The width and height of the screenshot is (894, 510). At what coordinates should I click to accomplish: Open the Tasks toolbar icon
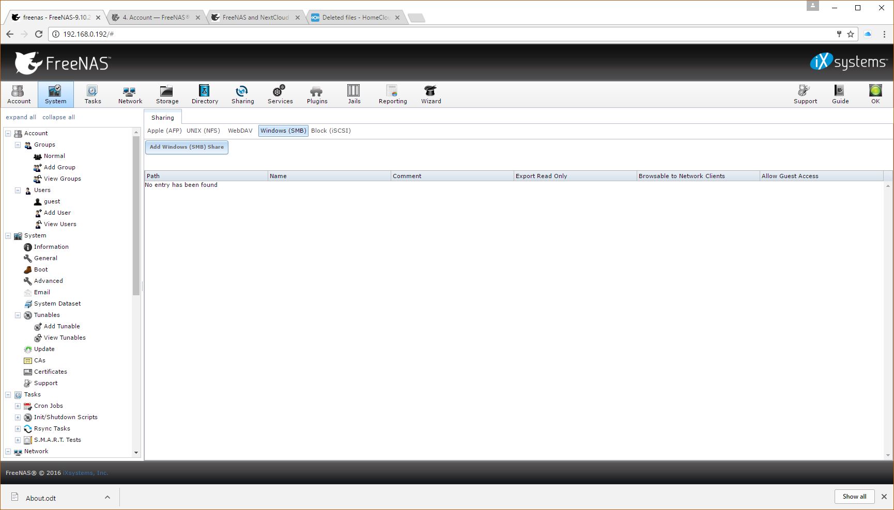point(93,94)
